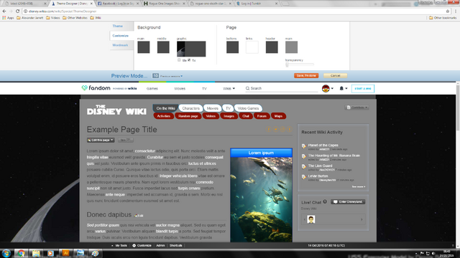
Task: Open the Games link in Fandom nav
Action: tap(152, 88)
